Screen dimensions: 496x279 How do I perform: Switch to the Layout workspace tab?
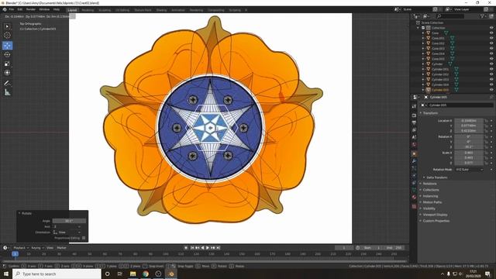tap(72, 10)
